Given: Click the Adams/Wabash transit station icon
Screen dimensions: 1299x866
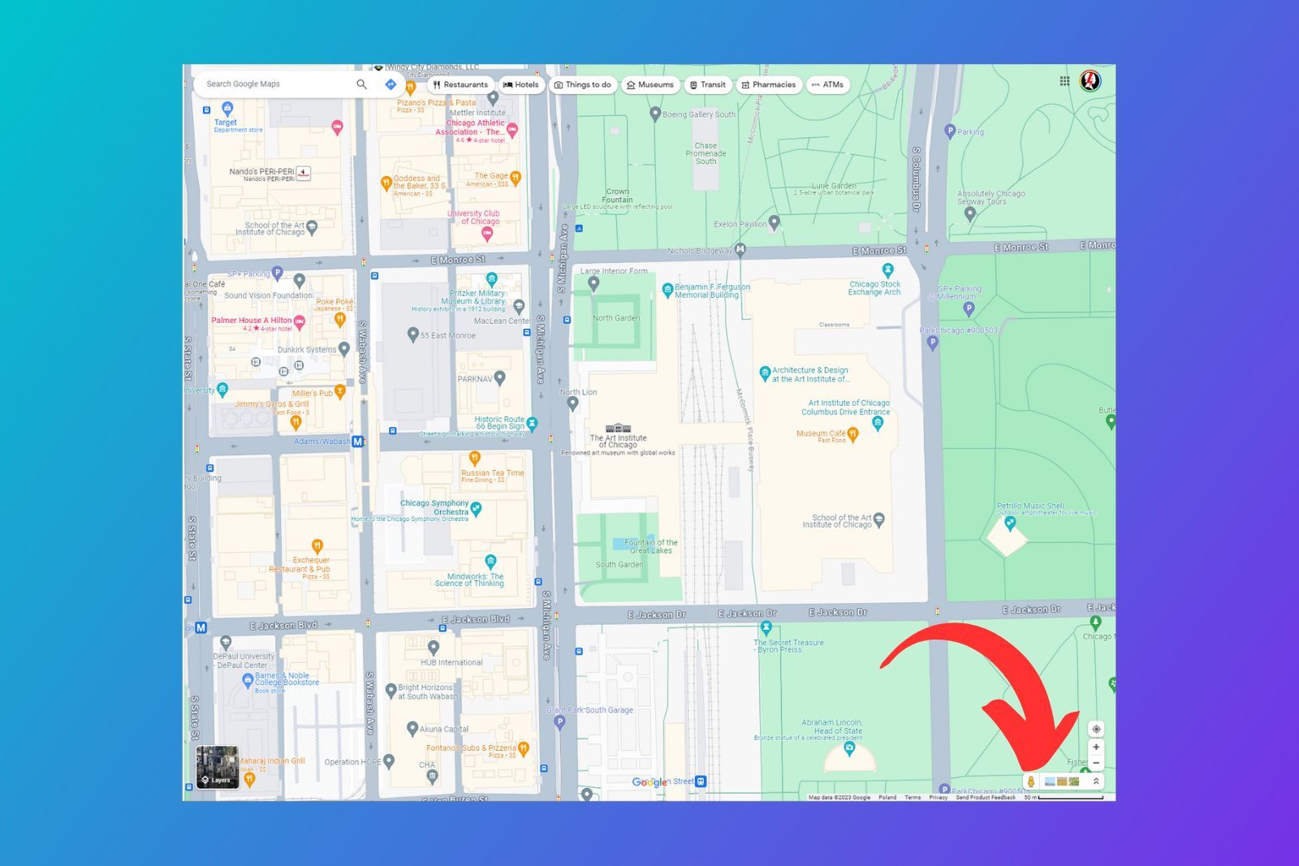Looking at the screenshot, I should point(357,442).
